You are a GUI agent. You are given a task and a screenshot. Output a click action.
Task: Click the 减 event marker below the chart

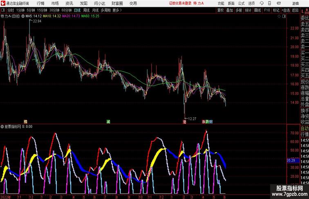click(108, 122)
